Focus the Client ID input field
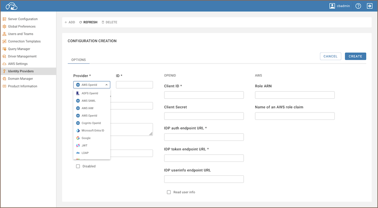 (x=204, y=95)
